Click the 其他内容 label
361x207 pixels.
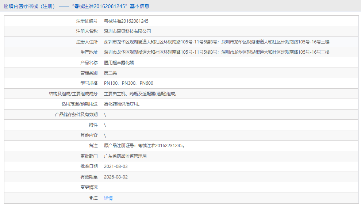pos(89,135)
